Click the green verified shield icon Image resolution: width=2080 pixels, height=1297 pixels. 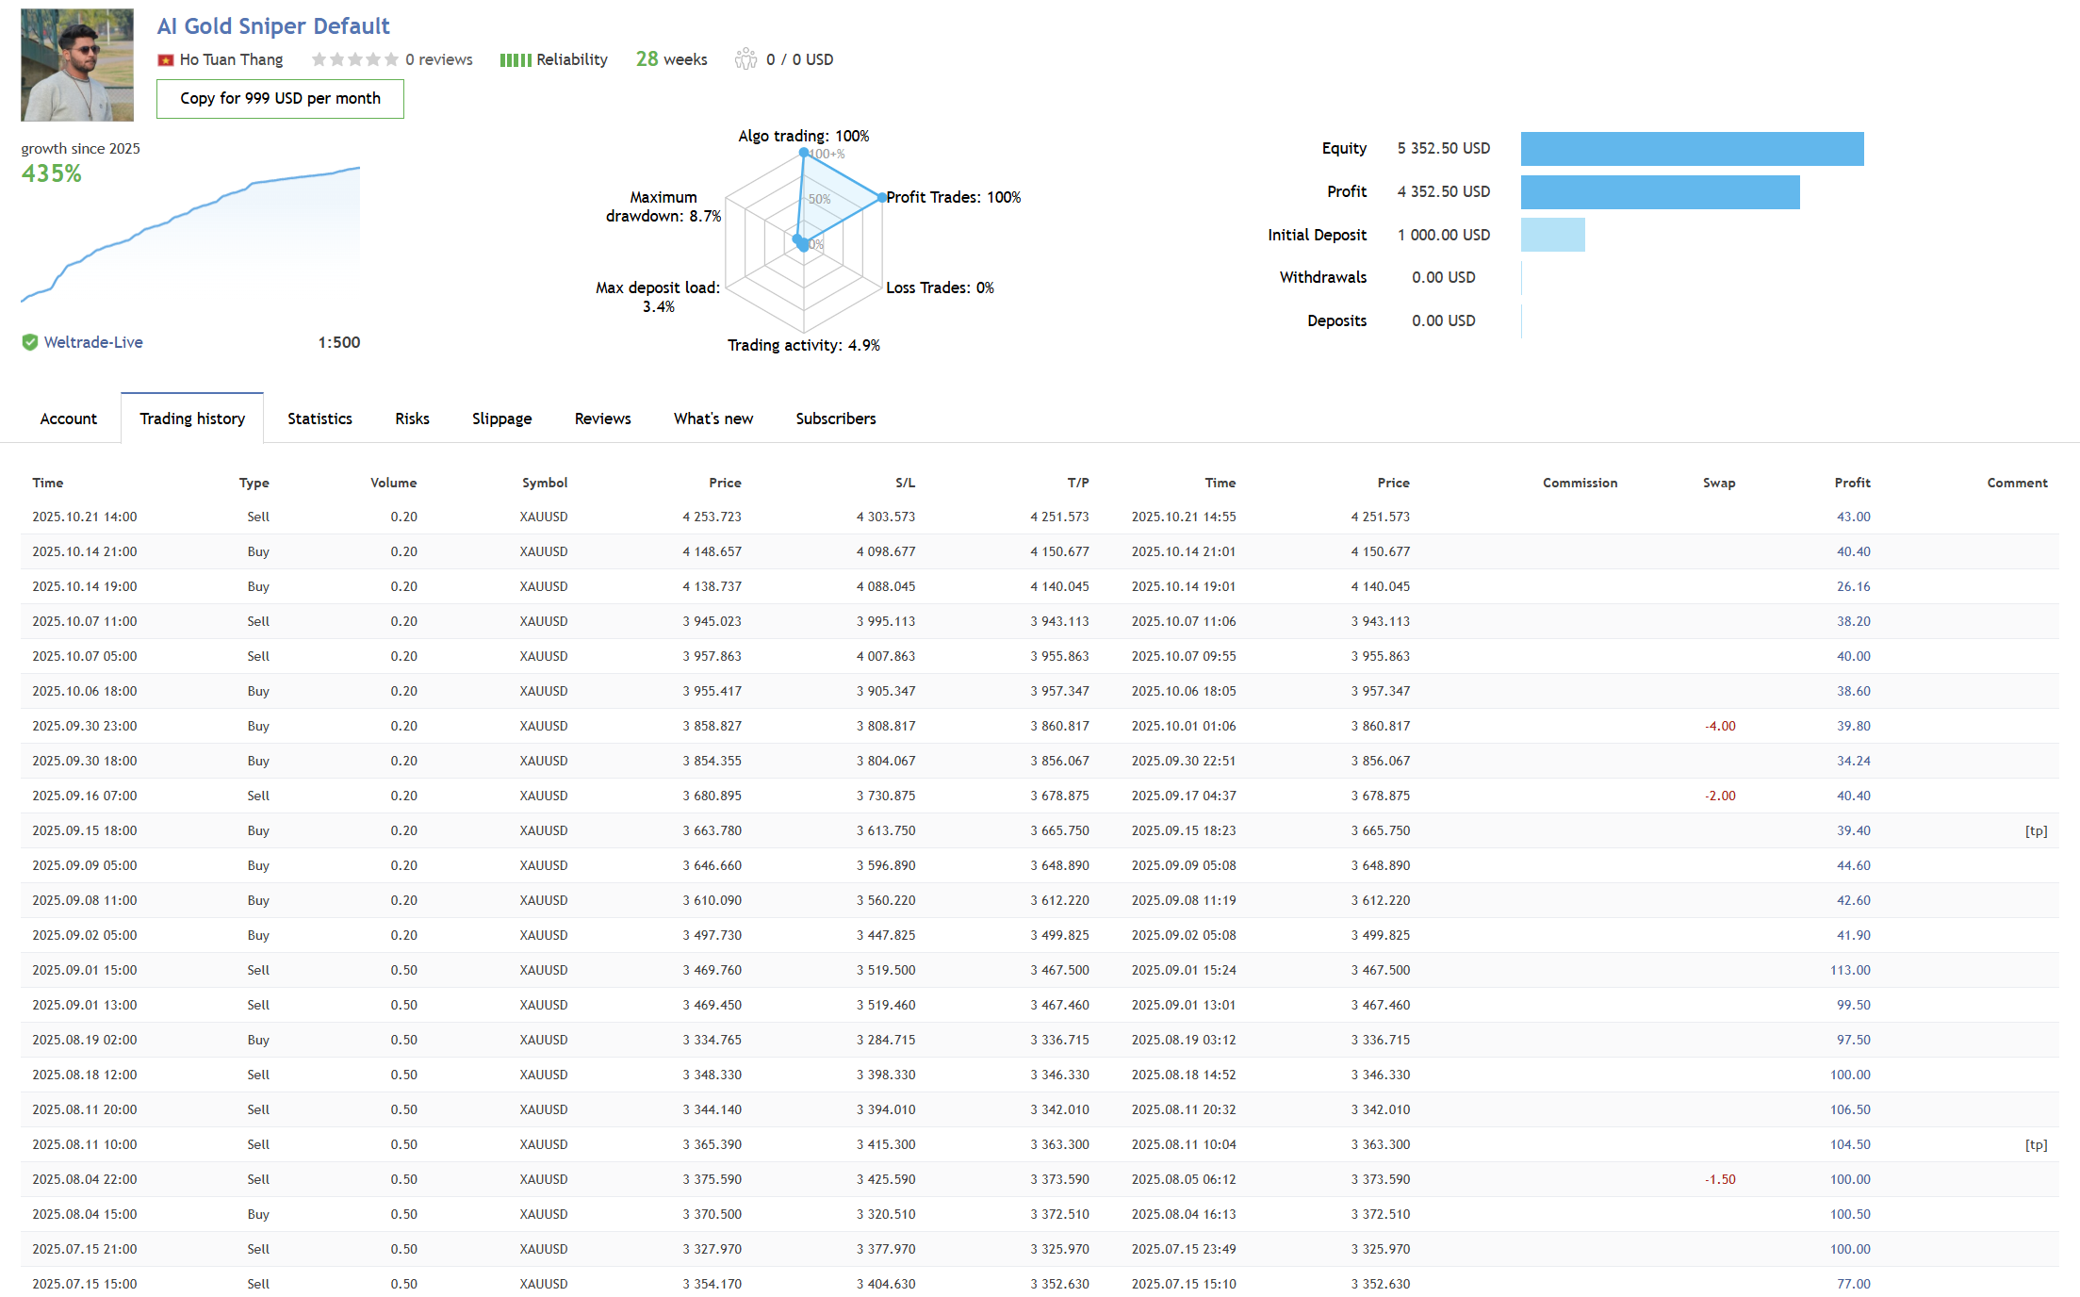30,342
